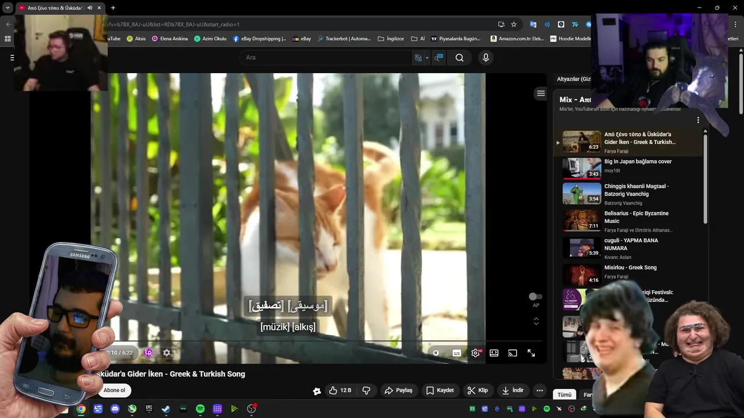Open Chrome from the taskbar
744x418 pixels.
point(81,409)
